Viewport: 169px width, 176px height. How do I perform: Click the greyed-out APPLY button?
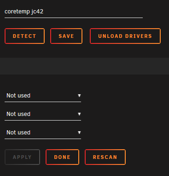[x=23, y=157]
